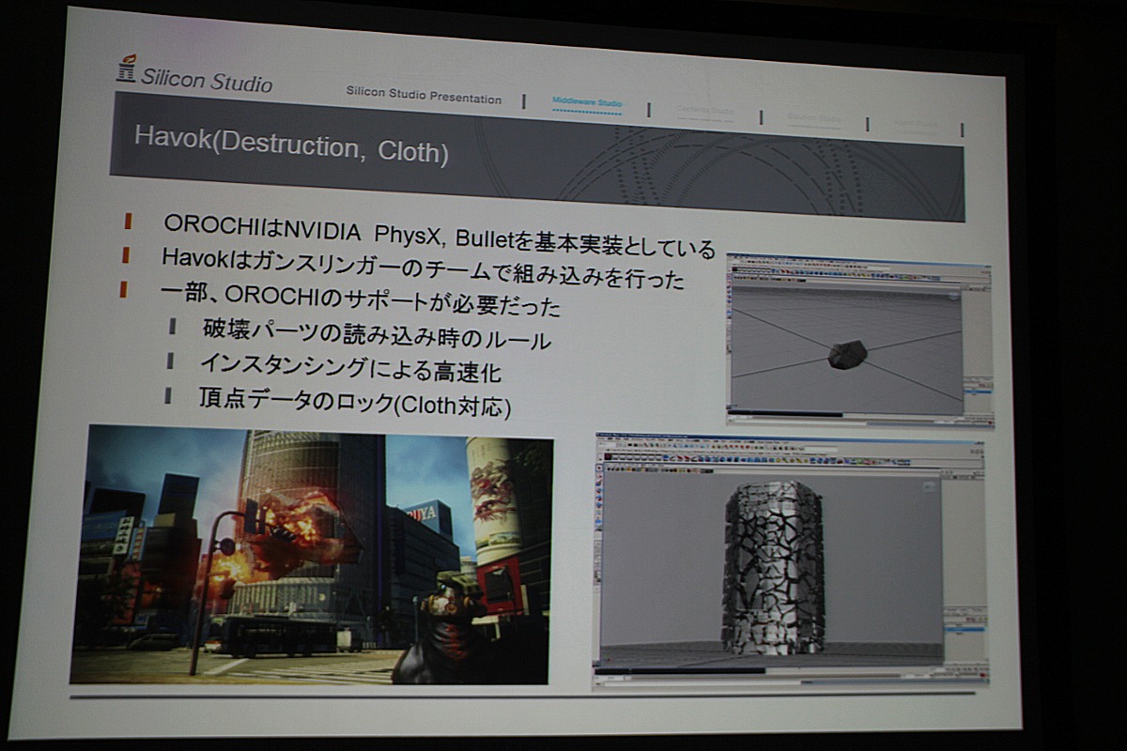Click the Silicon Studio Presentation label
Screen dimensions: 1127x751
pyautogui.click(x=424, y=96)
